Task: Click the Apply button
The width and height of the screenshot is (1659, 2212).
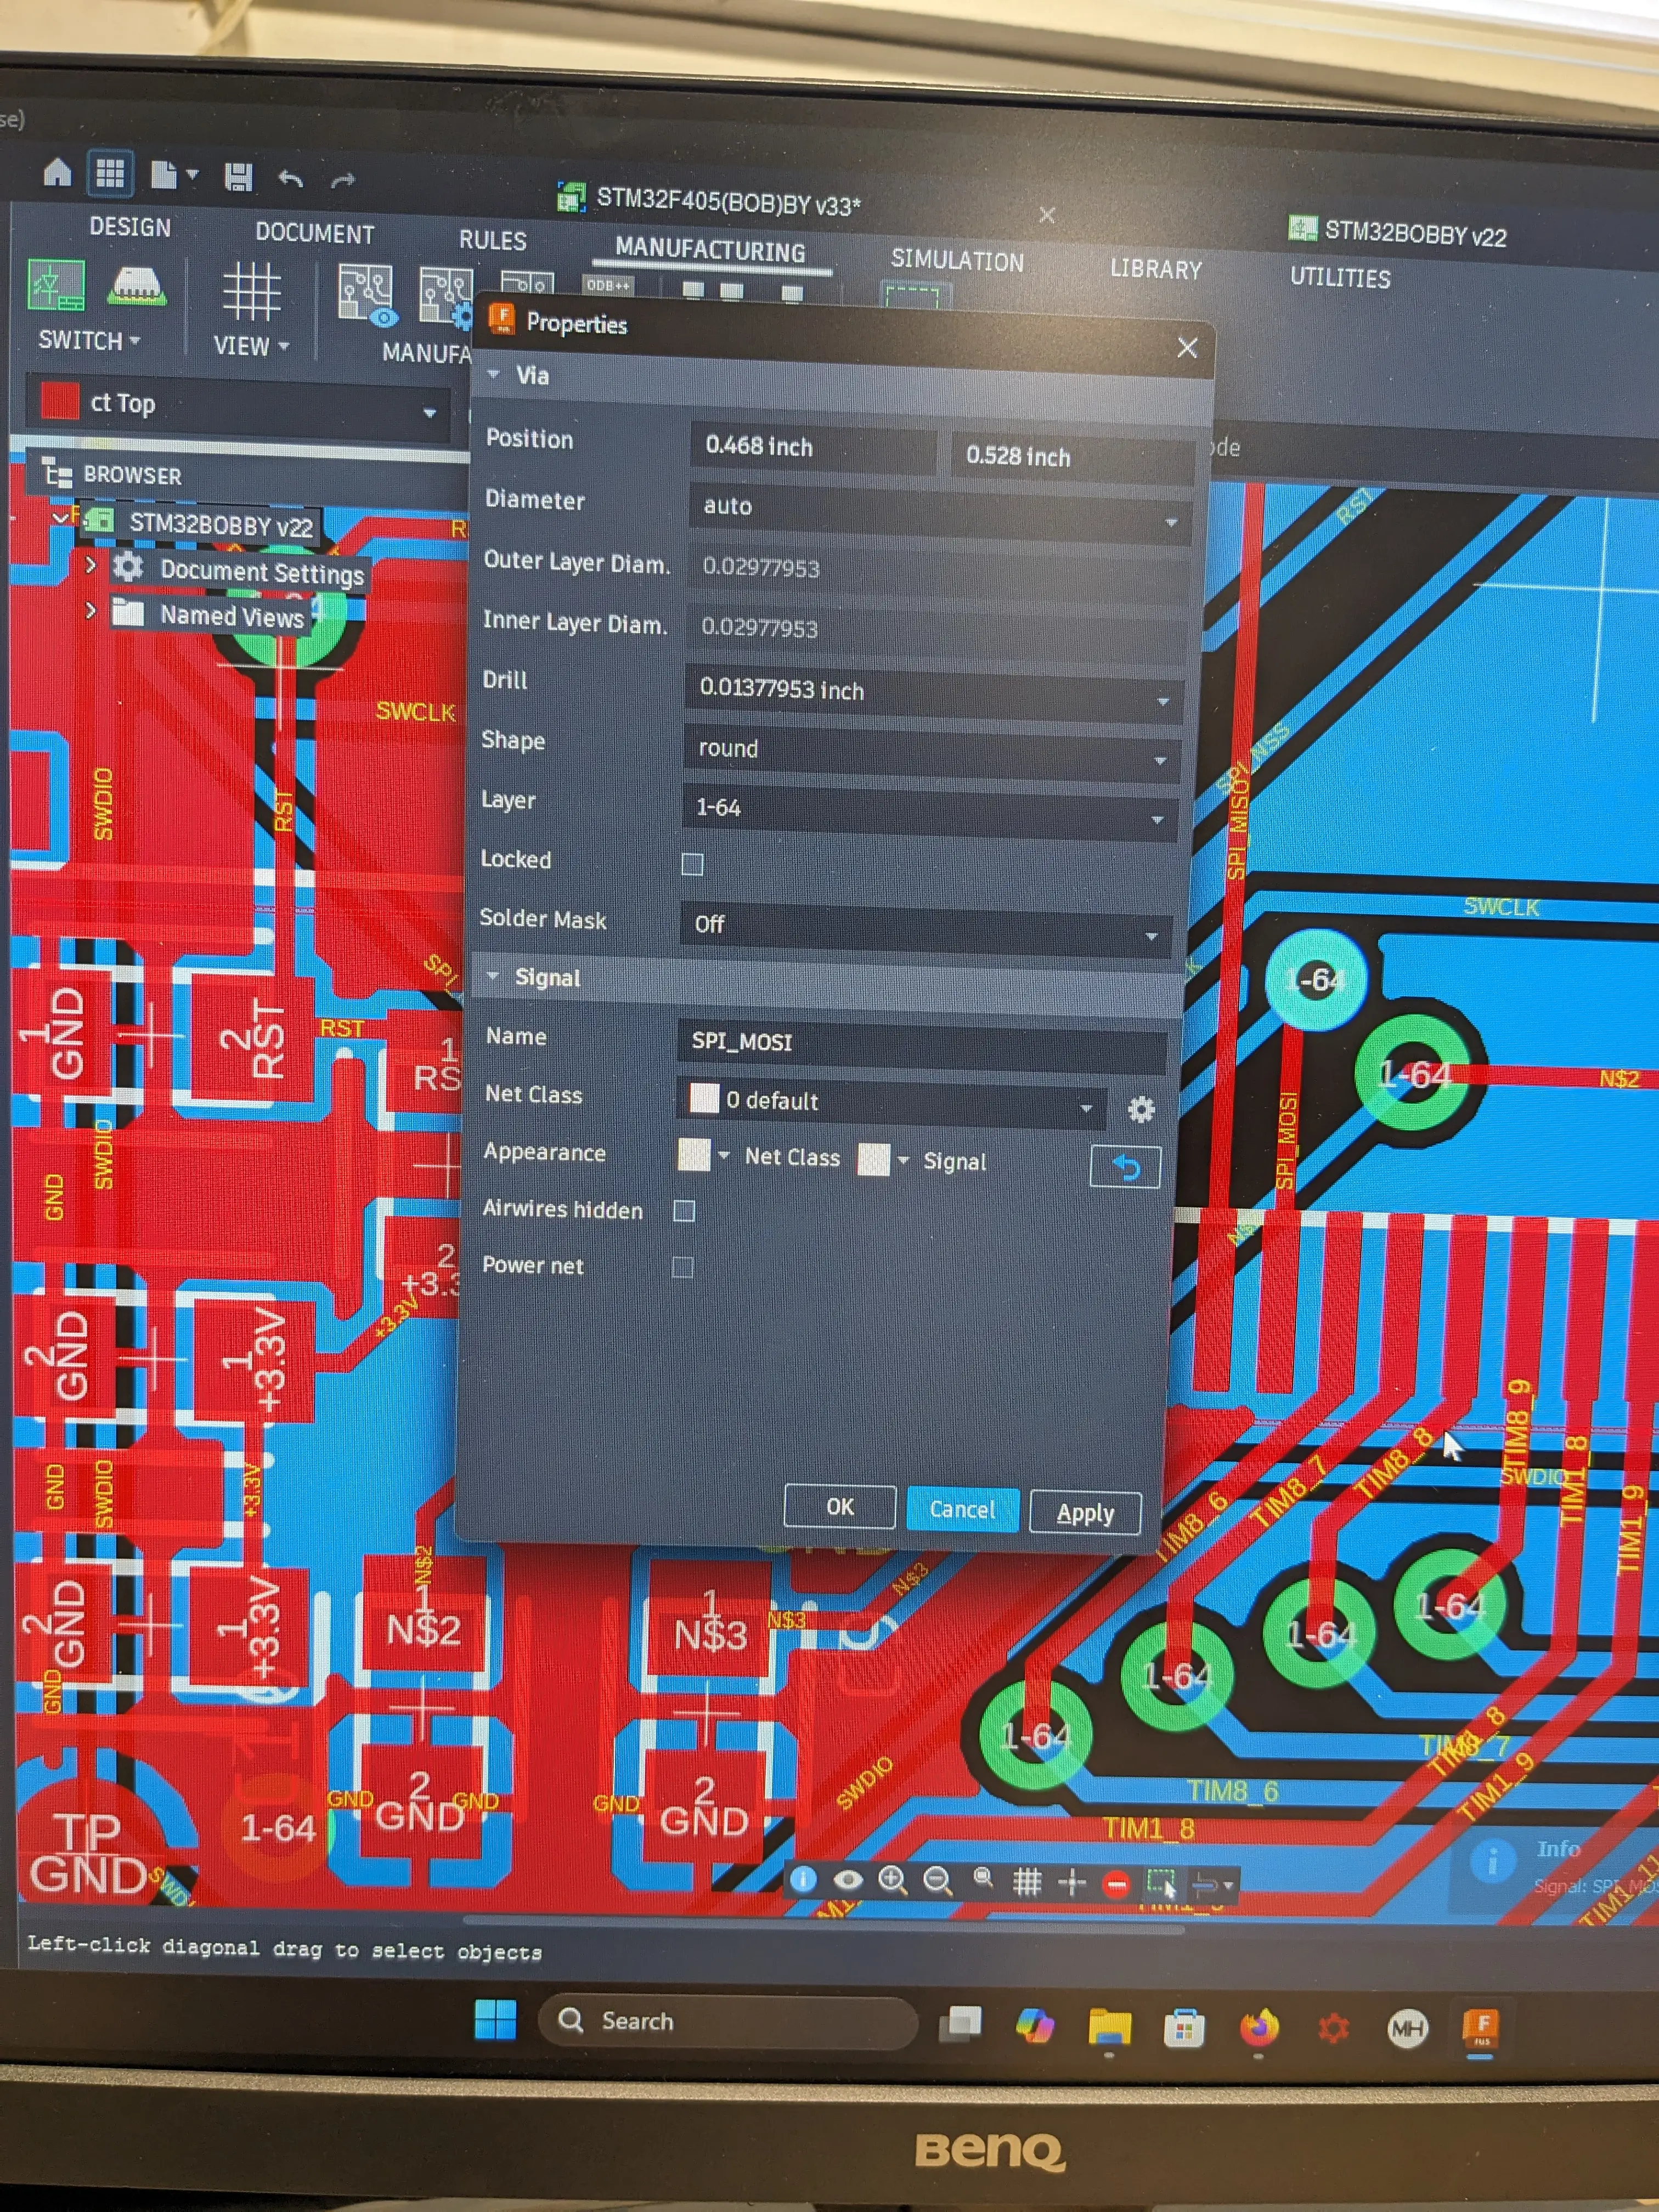Action: coord(1085,1513)
